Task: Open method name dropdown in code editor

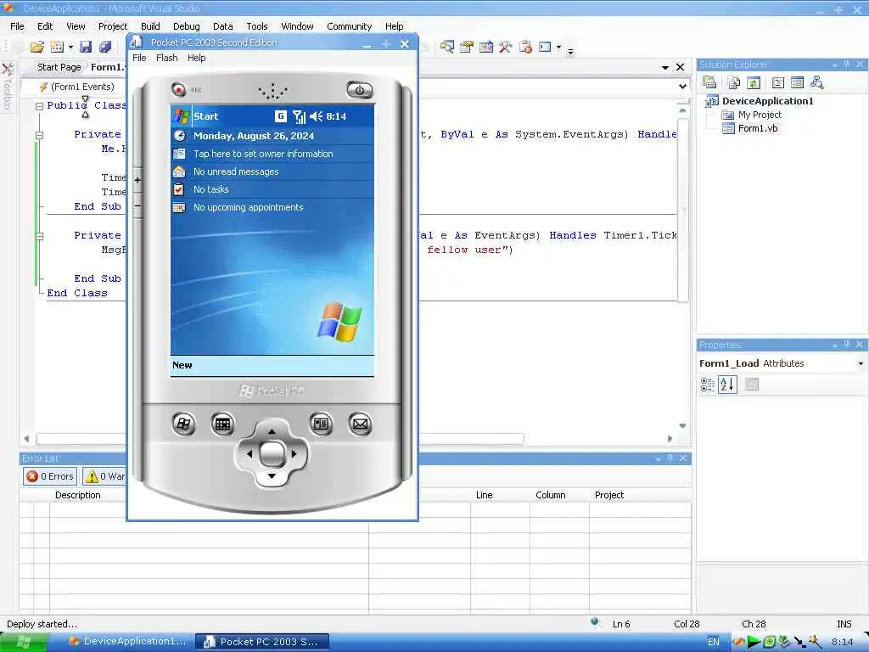Action: tap(683, 87)
